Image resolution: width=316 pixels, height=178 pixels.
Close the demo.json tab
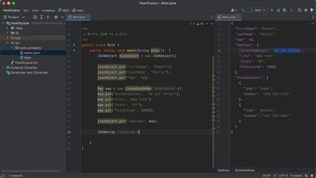pyautogui.click(x=238, y=17)
